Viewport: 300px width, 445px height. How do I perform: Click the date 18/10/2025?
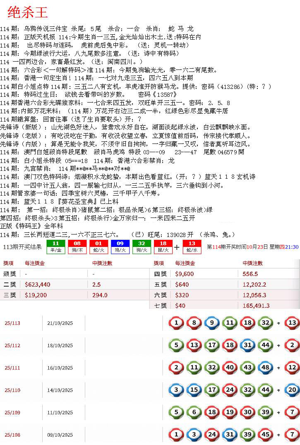[x=60, y=345]
